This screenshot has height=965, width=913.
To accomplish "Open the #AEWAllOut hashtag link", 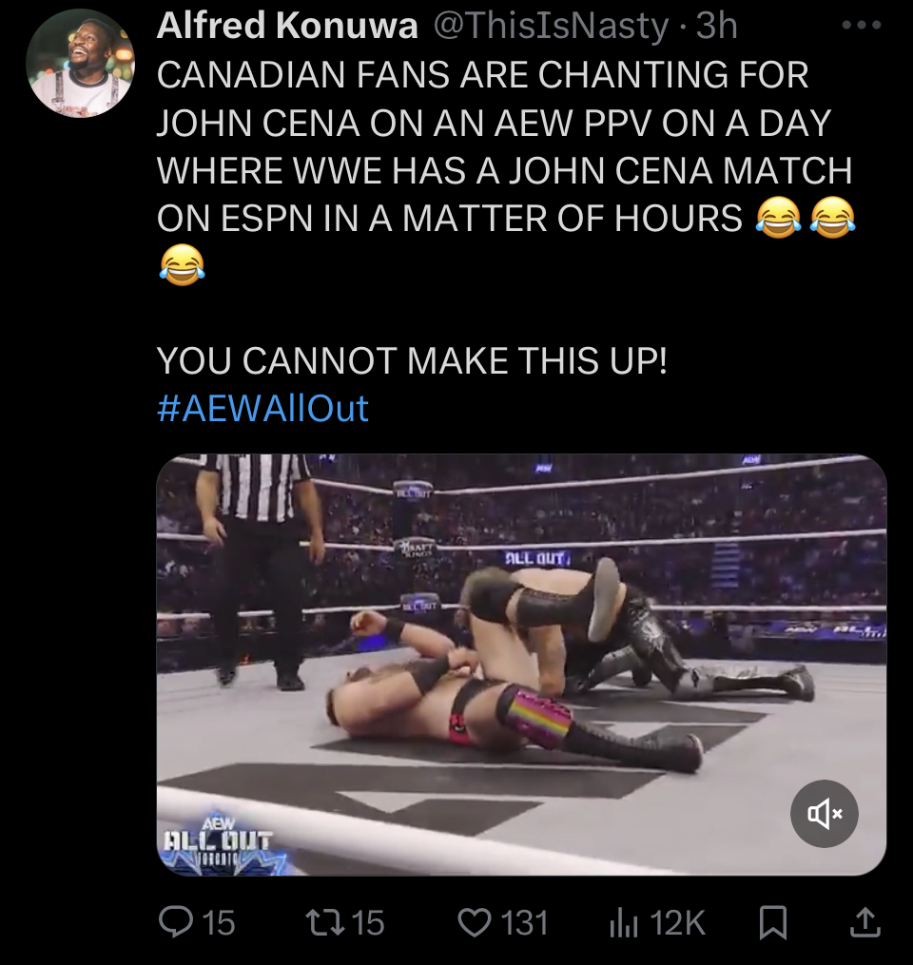I will click(x=262, y=408).
